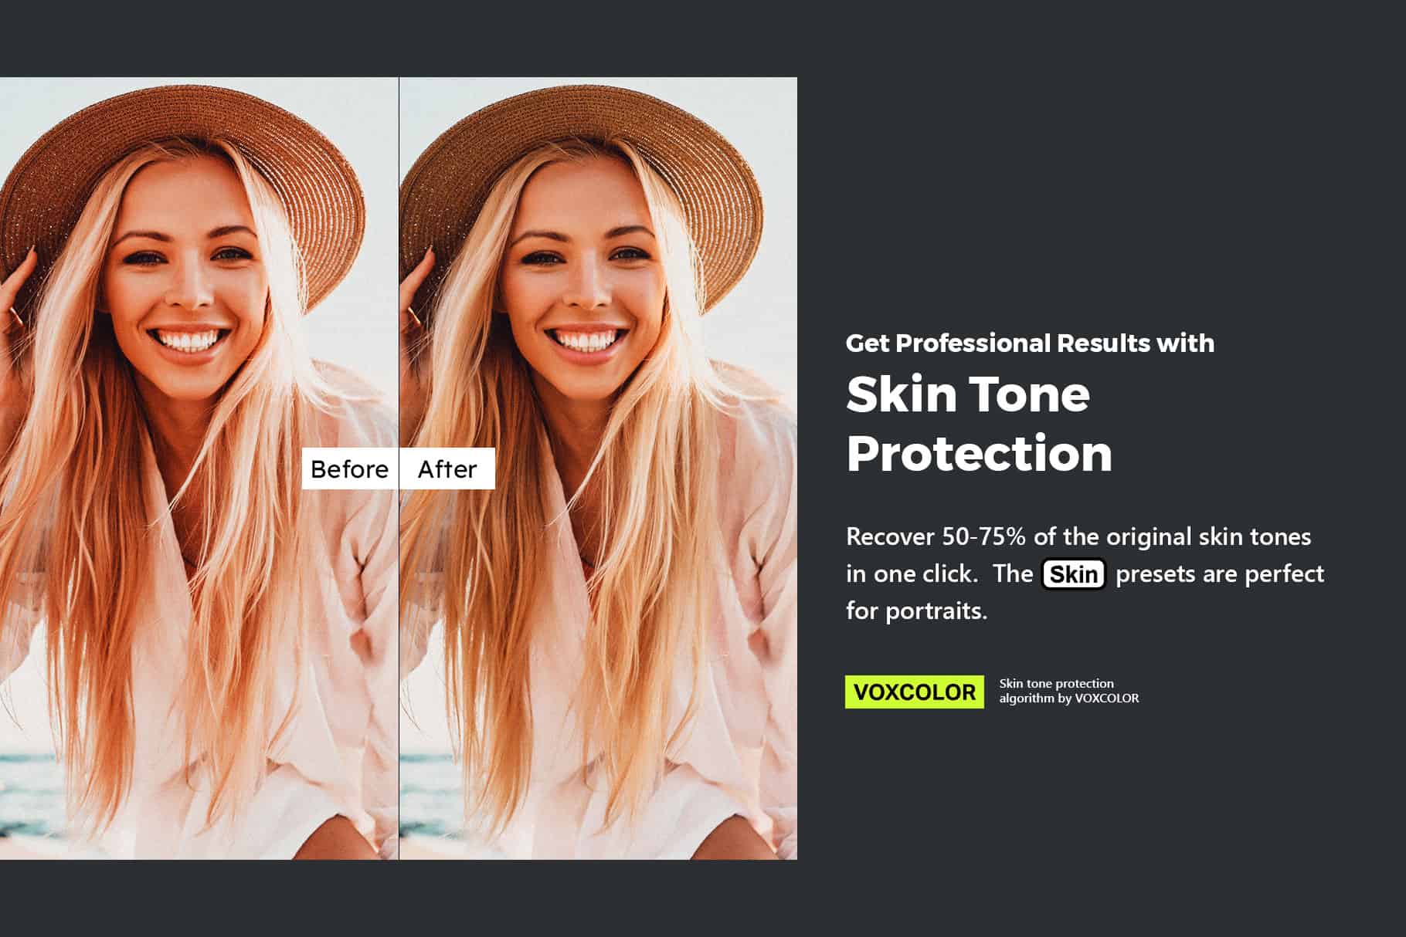The width and height of the screenshot is (1406, 937).
Task: Click the Skin tone protection caption line
Action: [x=1057, y=684]
